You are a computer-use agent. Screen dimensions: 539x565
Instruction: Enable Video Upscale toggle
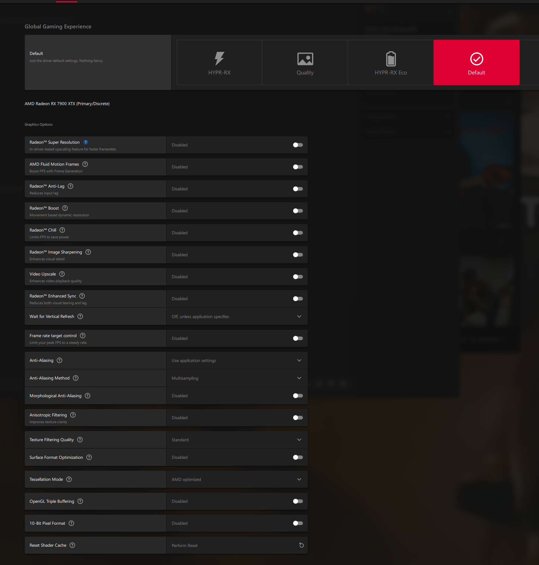pyautogui.click(x=298, y=277)
